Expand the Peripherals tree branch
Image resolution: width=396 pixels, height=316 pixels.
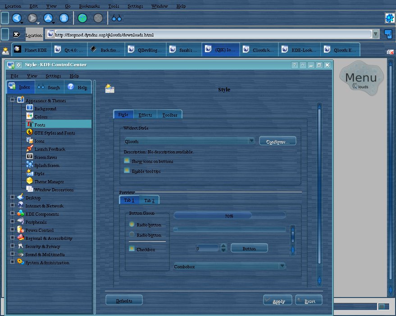(12, 221)
